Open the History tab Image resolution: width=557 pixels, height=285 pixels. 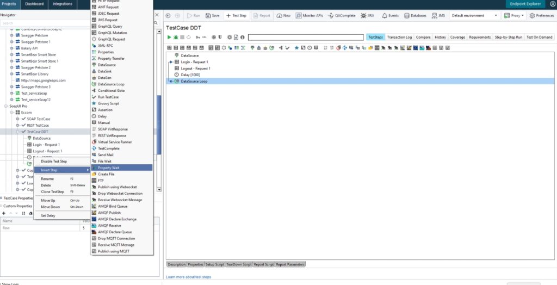[440, 38]
